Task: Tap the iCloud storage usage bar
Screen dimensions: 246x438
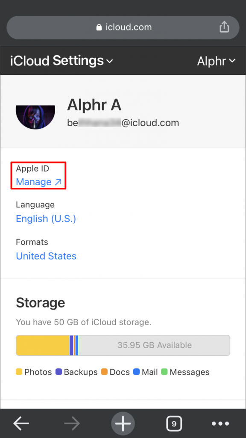Action: [x=123, y=345]
